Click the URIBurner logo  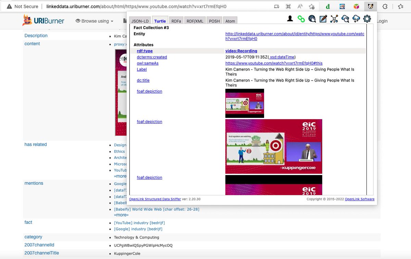43,21
